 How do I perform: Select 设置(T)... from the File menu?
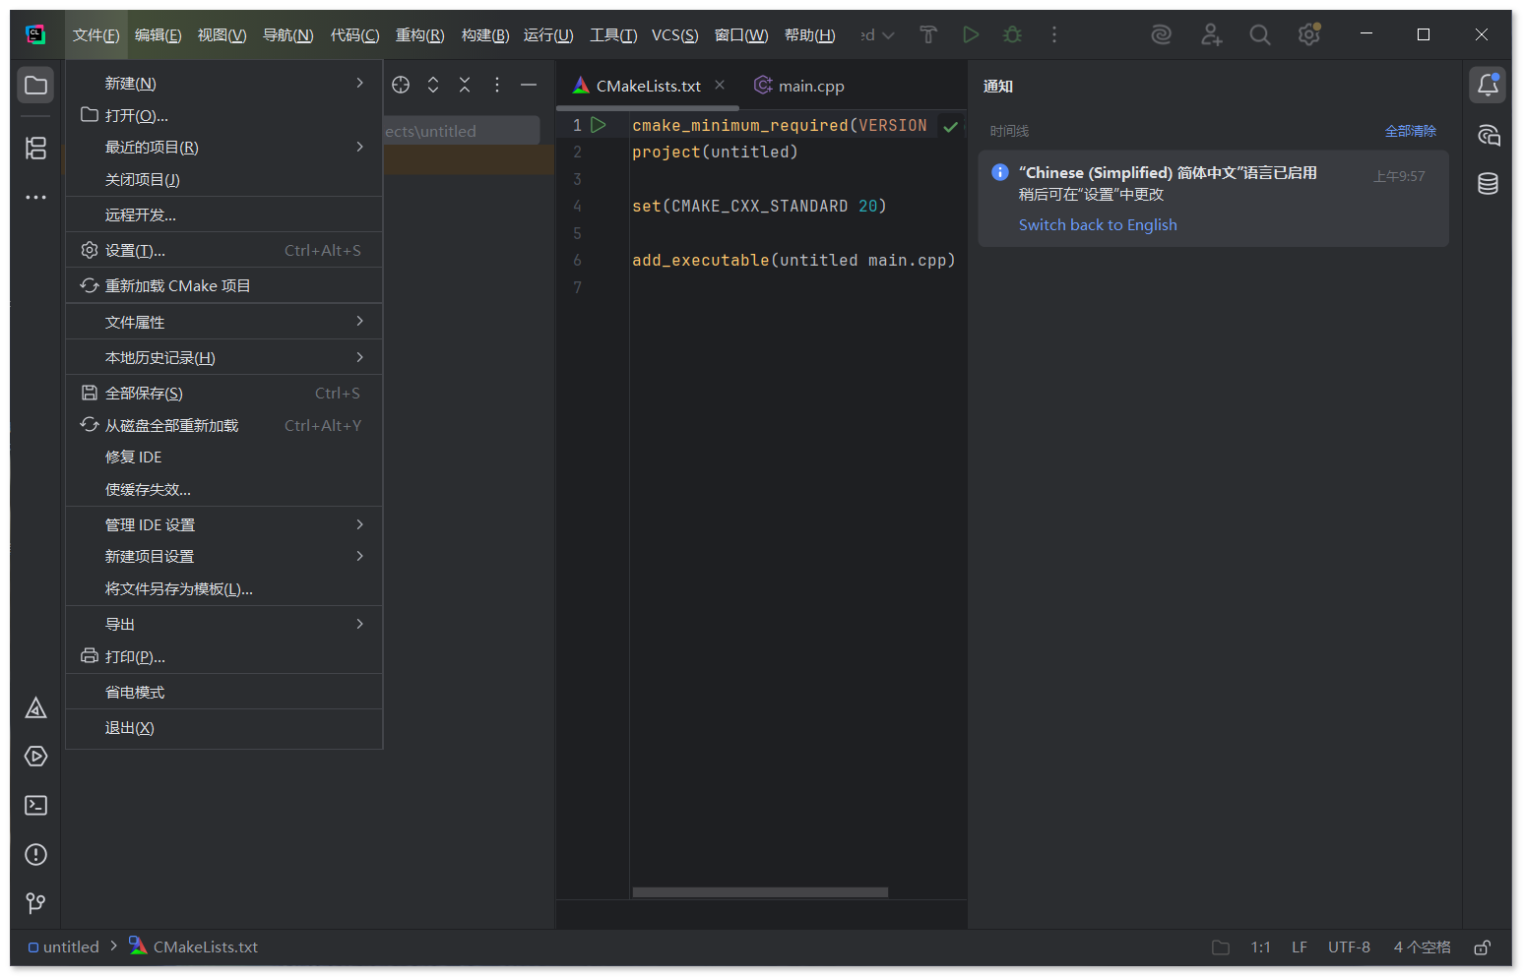(x=135, y=251)
